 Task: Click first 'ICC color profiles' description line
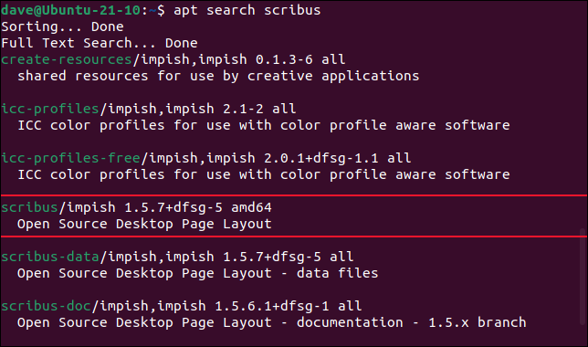[264, 125]
